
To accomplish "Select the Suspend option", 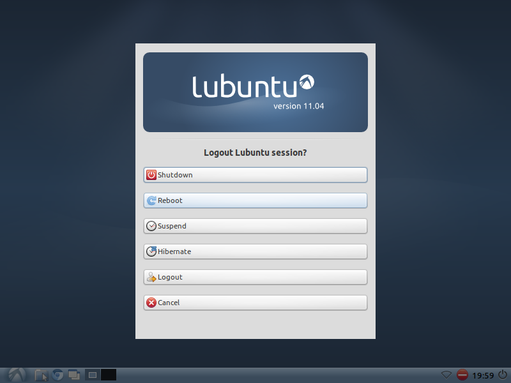I will tap(255, 226).
